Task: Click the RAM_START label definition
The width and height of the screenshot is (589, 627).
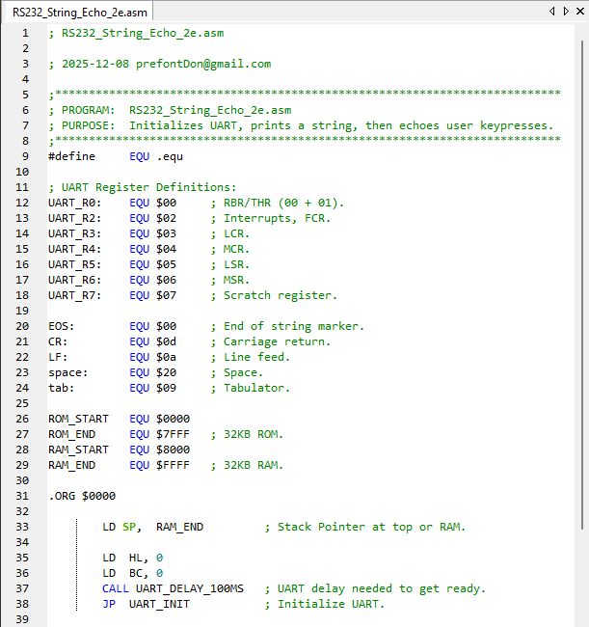Action: tap(78, 450)
